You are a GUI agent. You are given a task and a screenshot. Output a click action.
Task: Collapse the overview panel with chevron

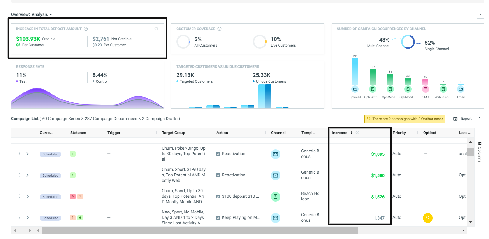tap(480, 15)
